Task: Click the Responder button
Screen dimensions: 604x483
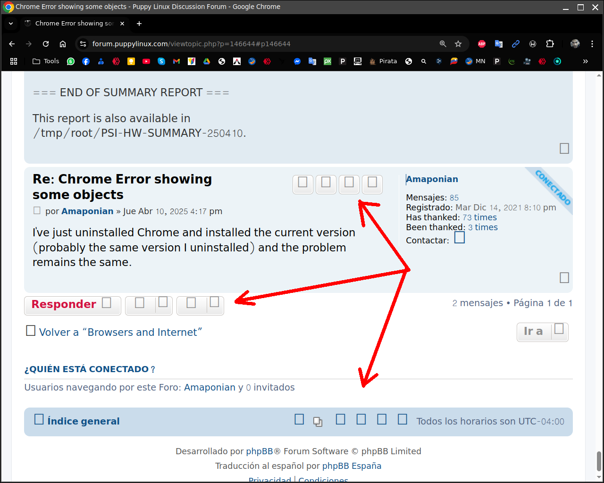Action: [x=72, y=305]
